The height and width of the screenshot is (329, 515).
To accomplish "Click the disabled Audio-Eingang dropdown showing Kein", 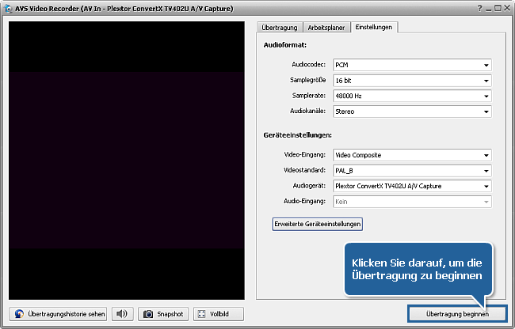I will tap(412, 202).
